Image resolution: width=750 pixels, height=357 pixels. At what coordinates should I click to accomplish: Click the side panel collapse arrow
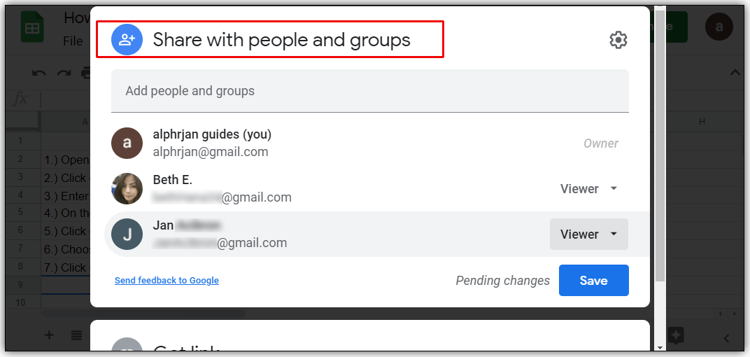pos(726,339)
